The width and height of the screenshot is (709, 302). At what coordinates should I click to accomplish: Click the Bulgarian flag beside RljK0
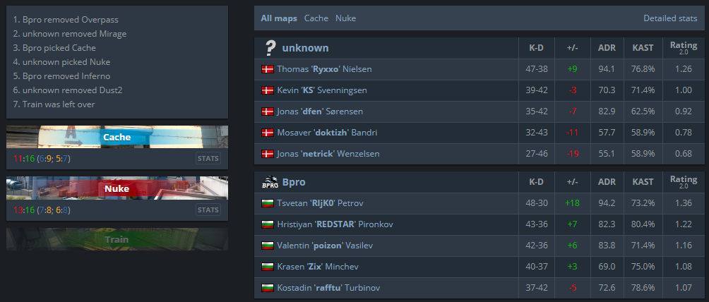[268, 203]
